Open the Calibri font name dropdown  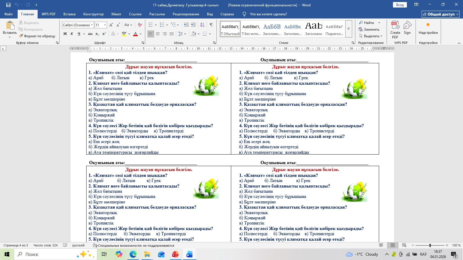pos(92,25)
